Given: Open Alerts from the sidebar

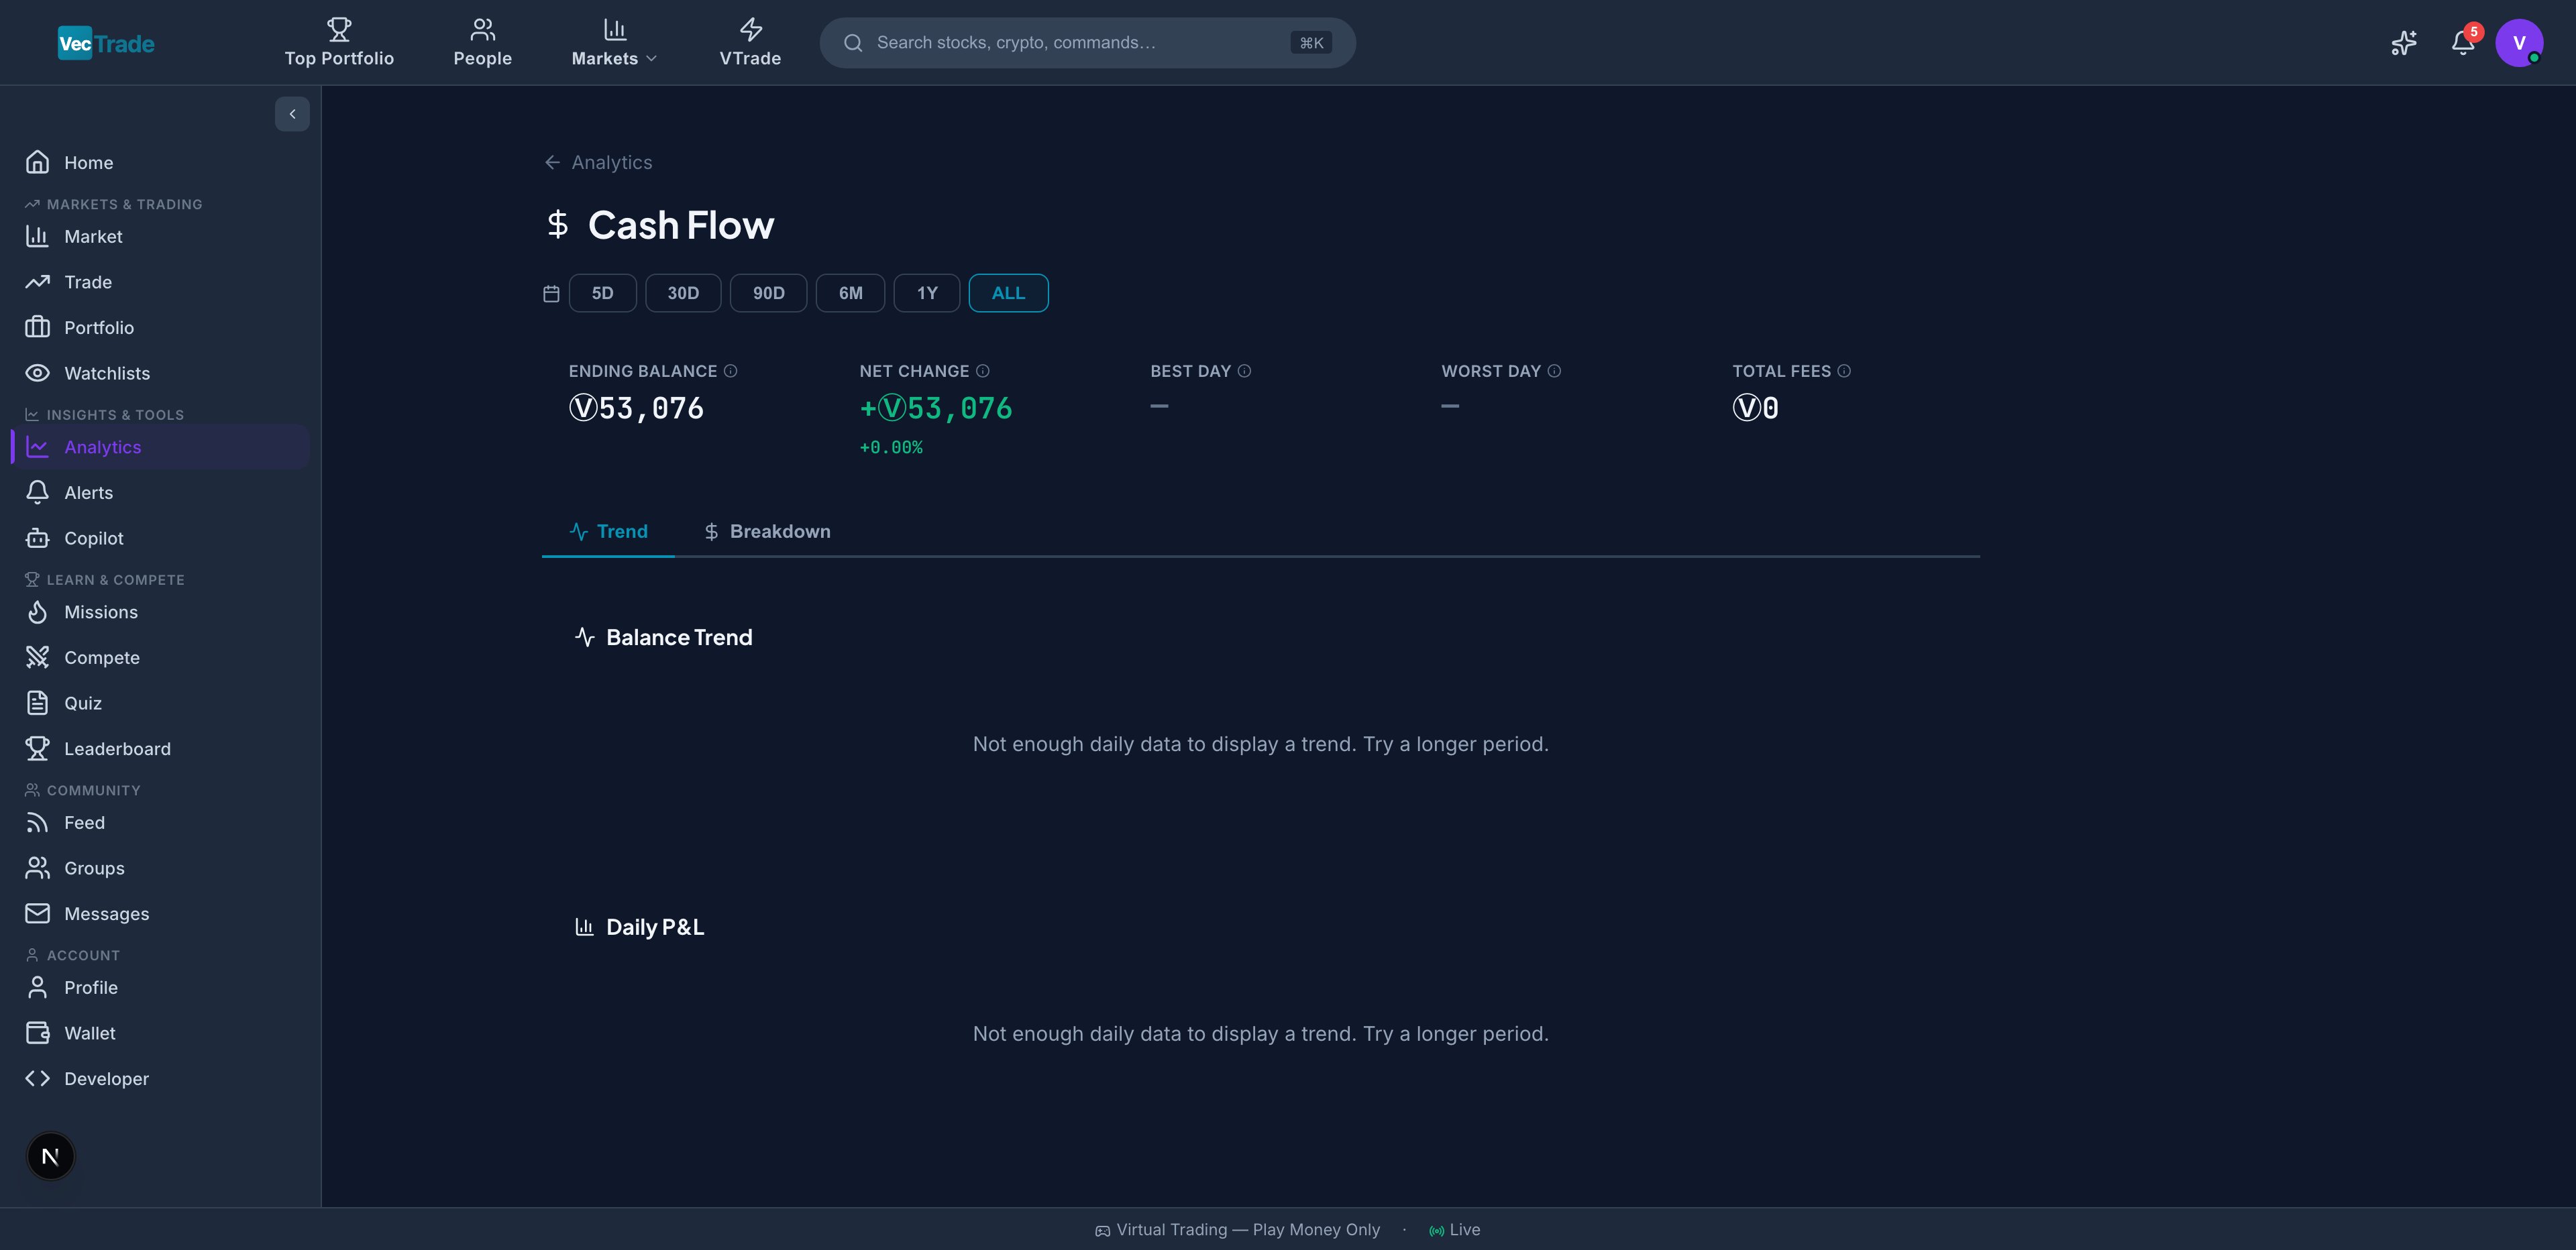Looking at the screenshot, I should pos(160,492).
